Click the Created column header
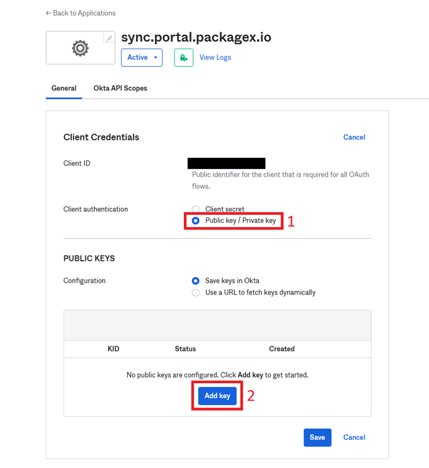Screen dimensions: 429x468 tap(282, 349)
